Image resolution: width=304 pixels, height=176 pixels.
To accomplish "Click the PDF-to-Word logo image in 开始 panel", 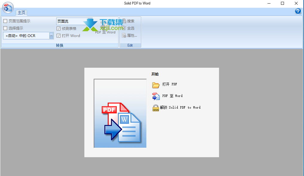I will 120,113.
